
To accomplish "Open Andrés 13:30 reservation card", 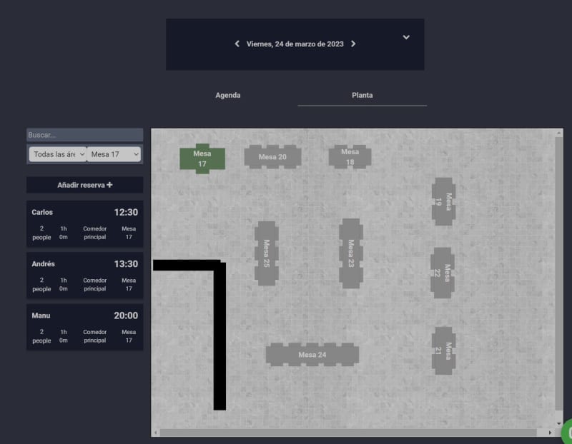I will tap(84, 276).
